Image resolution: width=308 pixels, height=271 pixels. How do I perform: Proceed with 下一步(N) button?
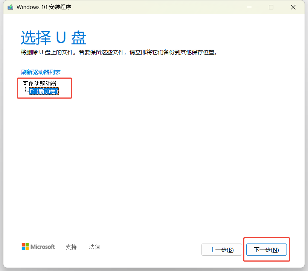pyautogui.click(x=266, y=250)
